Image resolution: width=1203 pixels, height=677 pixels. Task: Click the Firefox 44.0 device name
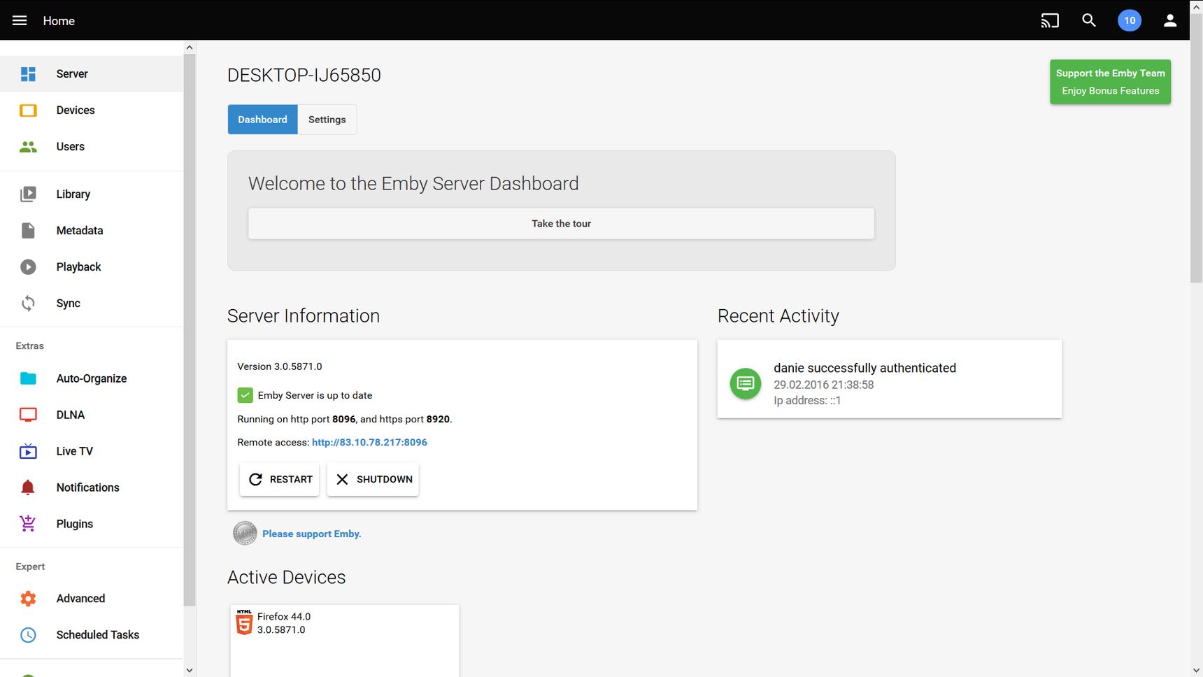click(284, 617)
